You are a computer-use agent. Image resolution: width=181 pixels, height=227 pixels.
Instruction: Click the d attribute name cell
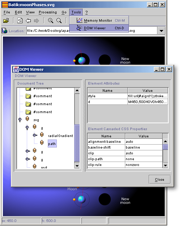108,102
